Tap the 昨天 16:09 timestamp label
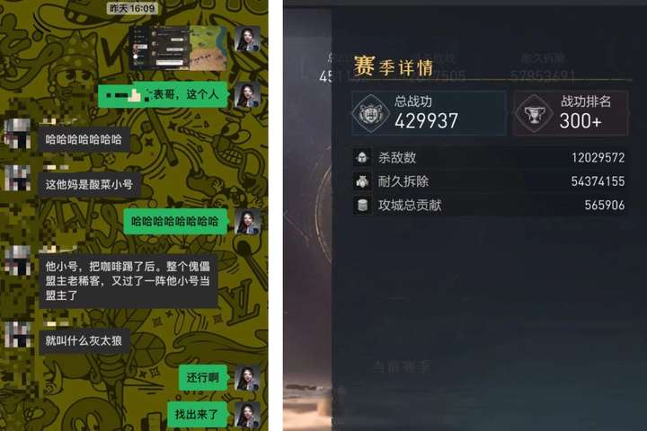 132,8
